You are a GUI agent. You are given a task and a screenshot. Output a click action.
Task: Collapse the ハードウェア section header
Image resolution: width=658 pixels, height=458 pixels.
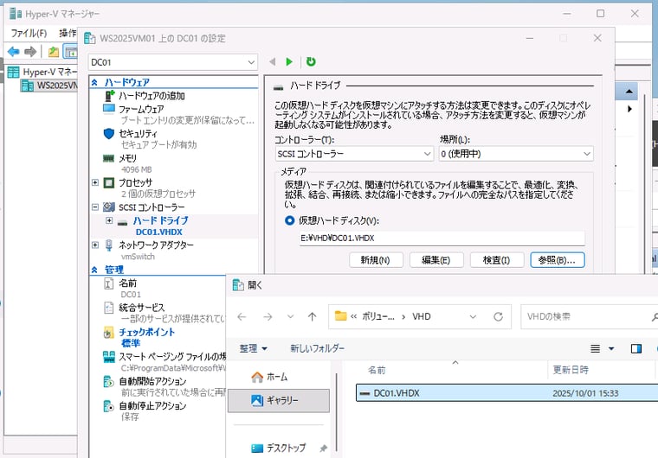(95, 83)
